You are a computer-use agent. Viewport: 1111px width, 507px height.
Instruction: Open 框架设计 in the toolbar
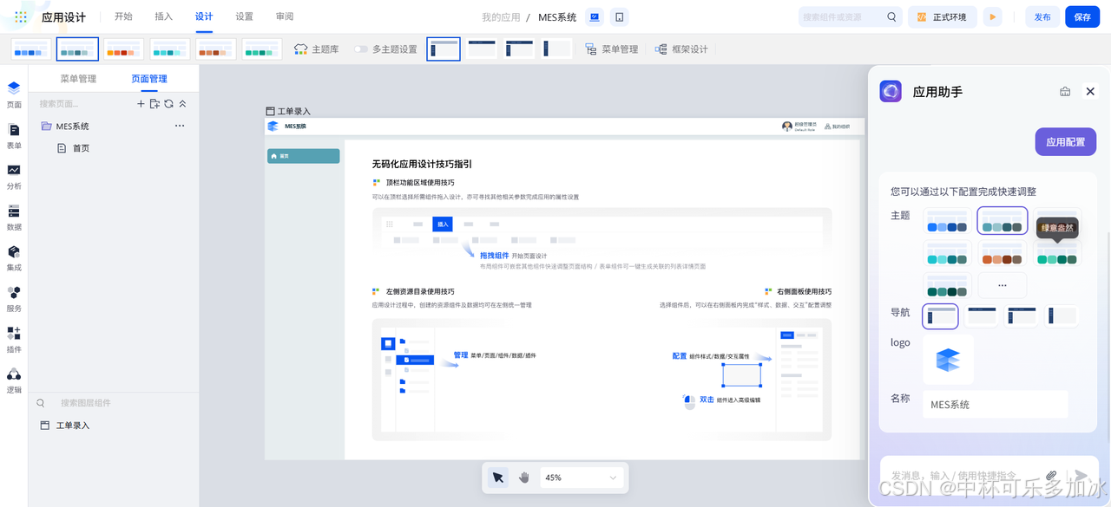click(680, 49)
